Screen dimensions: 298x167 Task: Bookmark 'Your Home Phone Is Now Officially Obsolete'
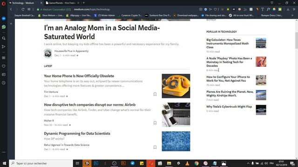155,94
